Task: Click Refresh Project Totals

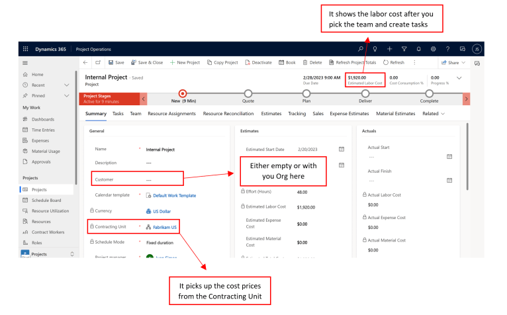Action: point(352,63)
